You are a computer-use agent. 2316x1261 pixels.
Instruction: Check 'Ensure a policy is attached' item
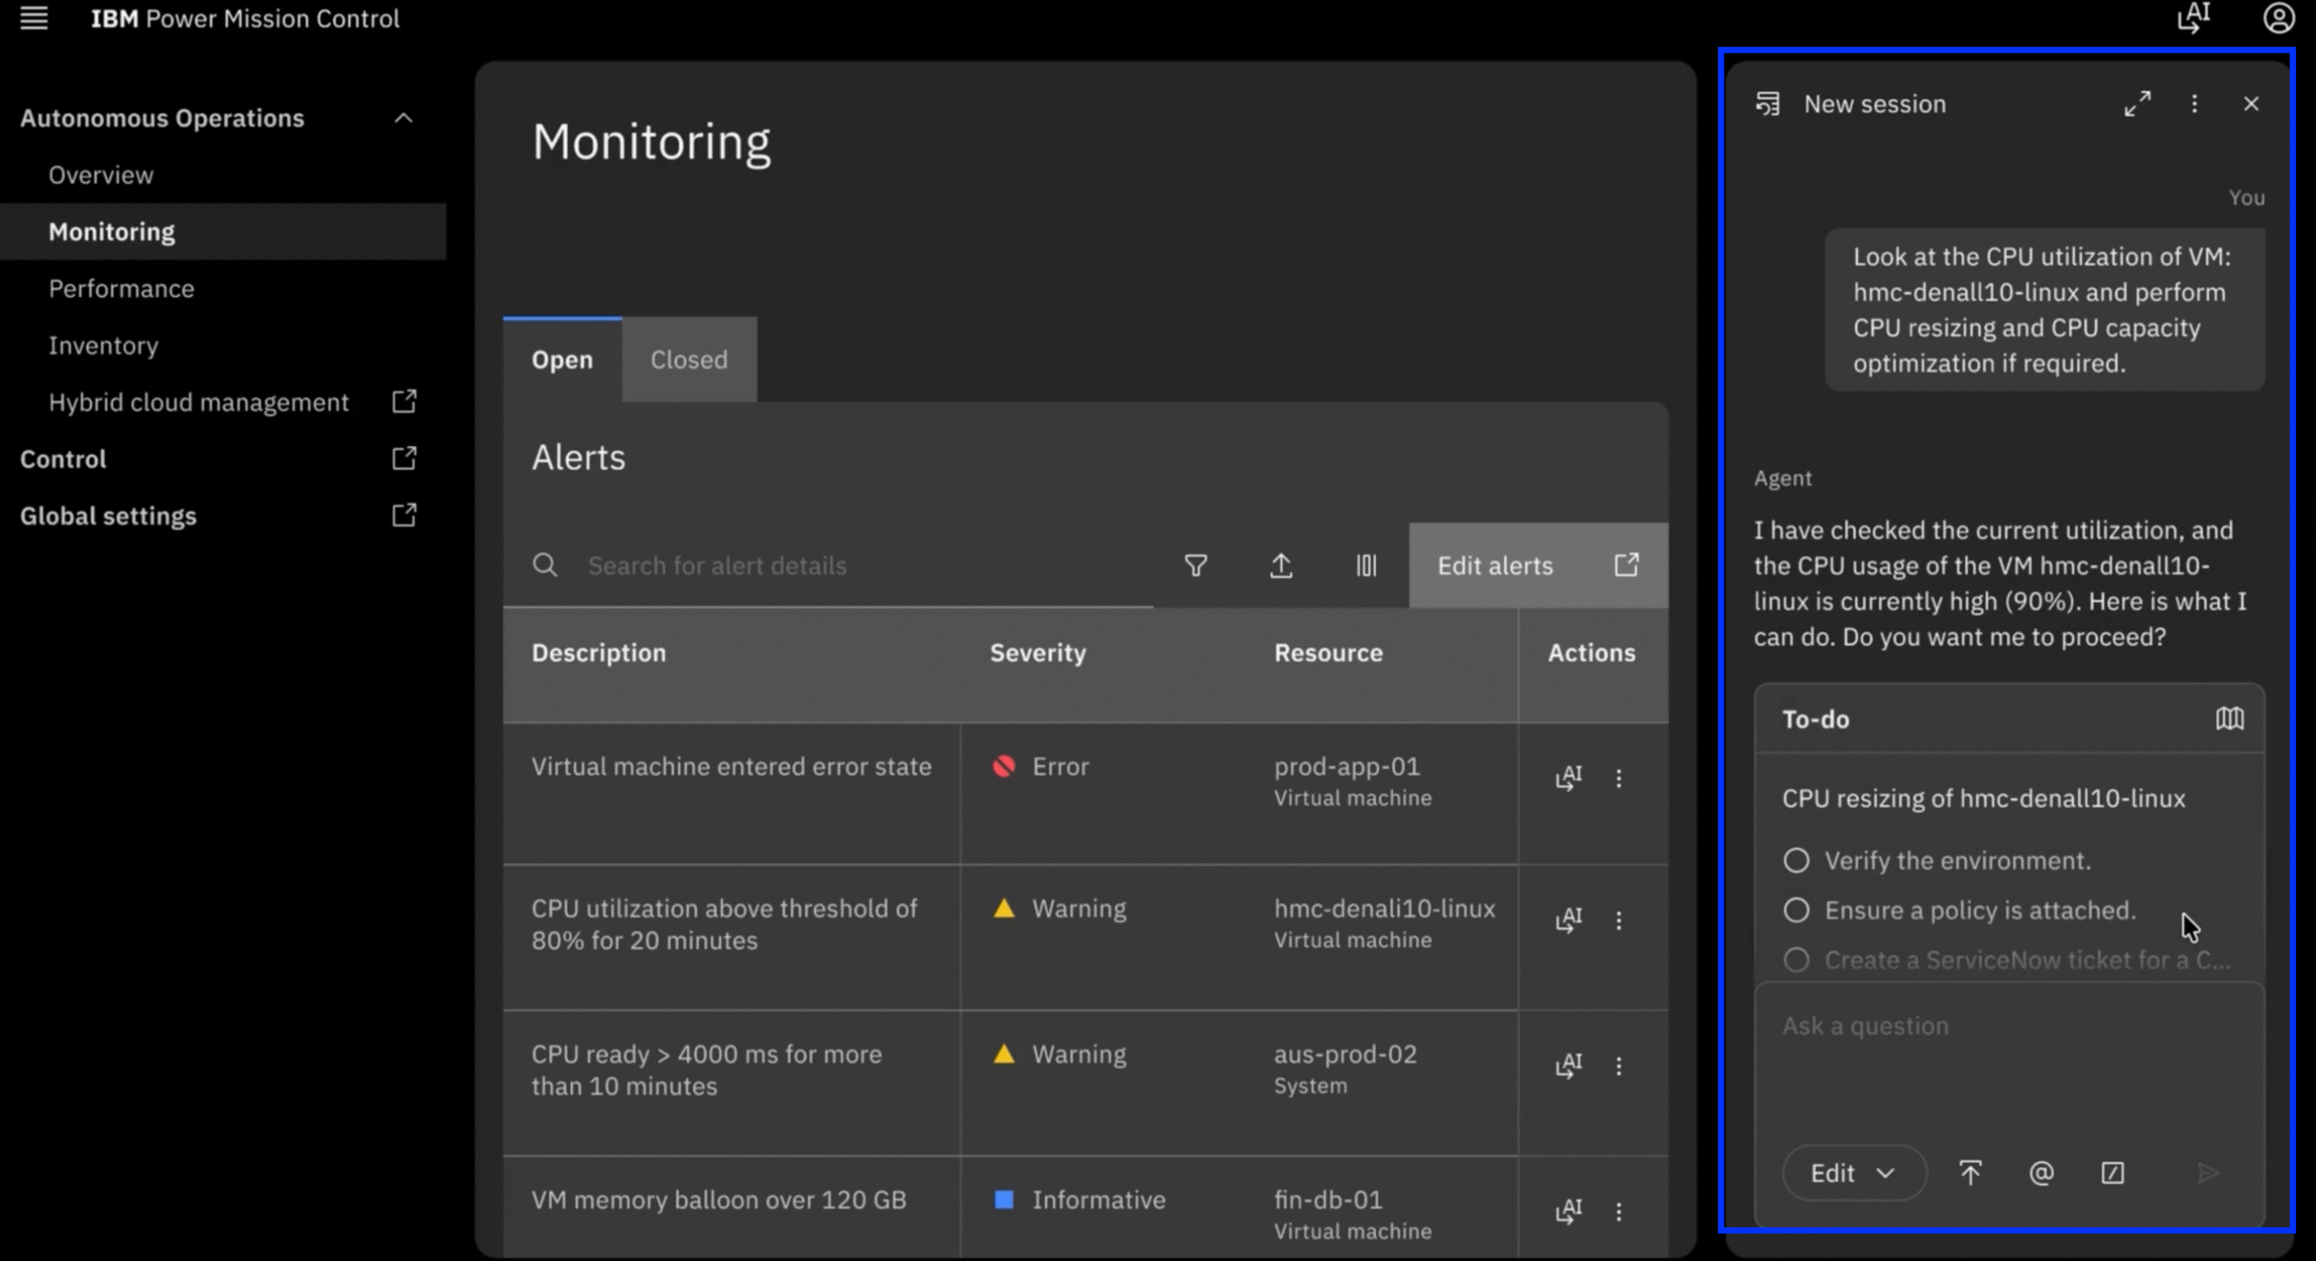[x=1797, y=910]
